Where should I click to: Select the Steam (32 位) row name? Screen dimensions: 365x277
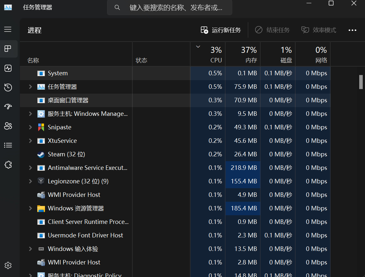(66, 154)
